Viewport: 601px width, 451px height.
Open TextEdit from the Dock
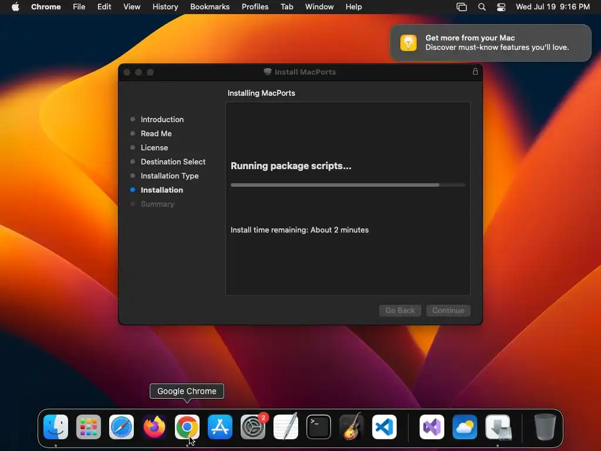coord(286,427)
